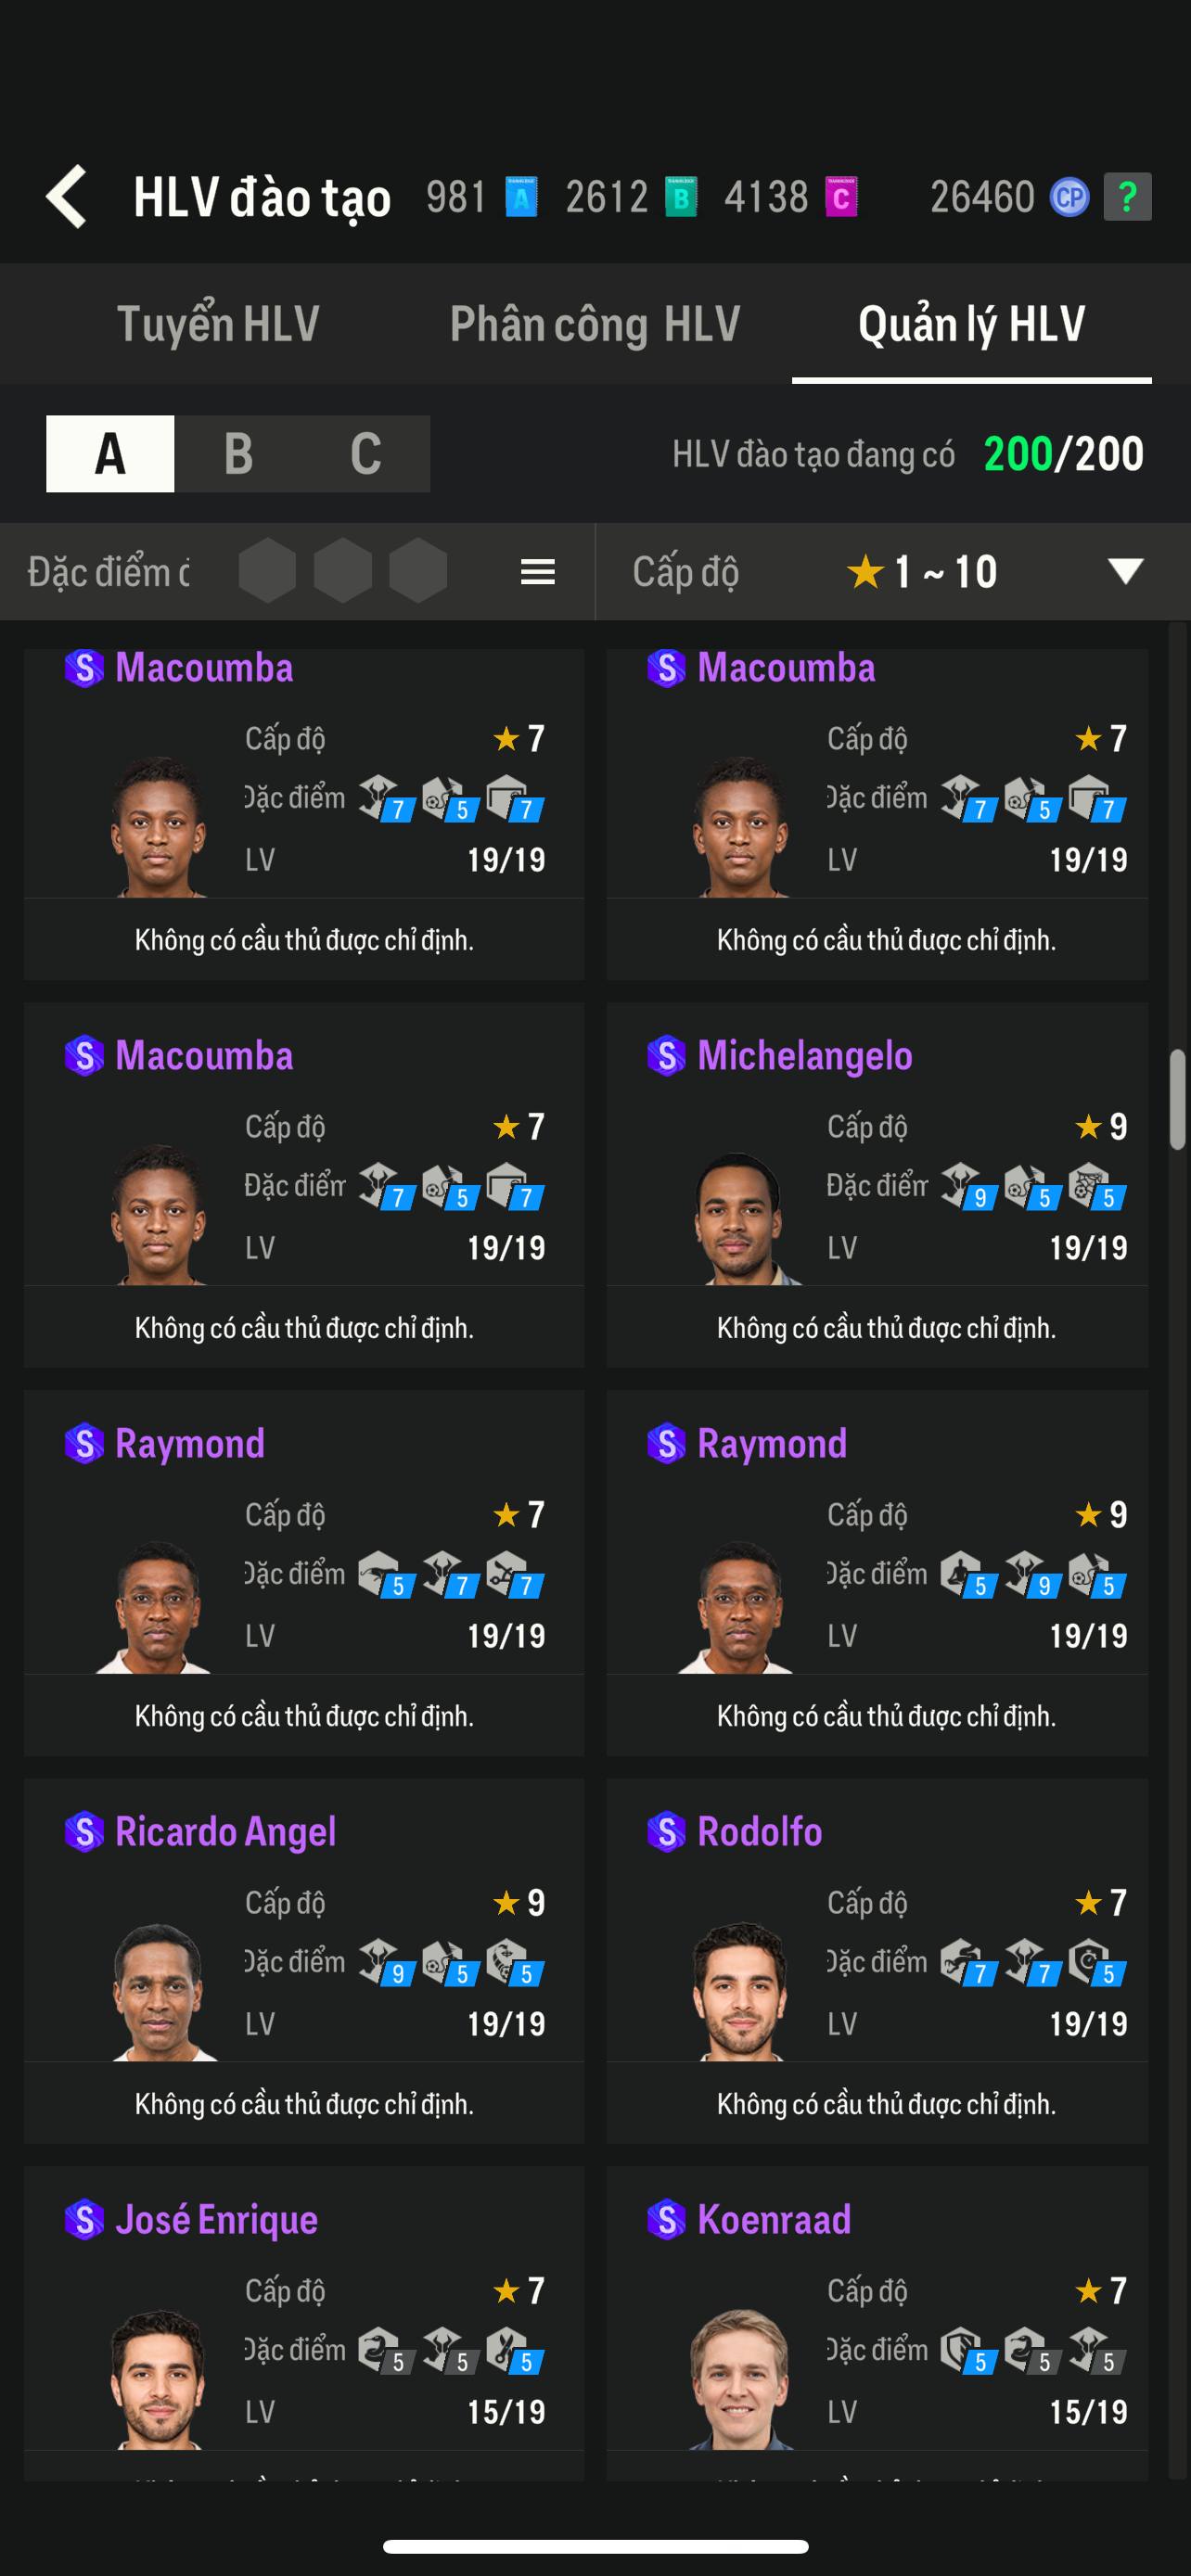The width and height of the screenshot is (1191, 2576).
Task: Open the Ricardo Angel coach name
Action: (x=225, y=1831)
